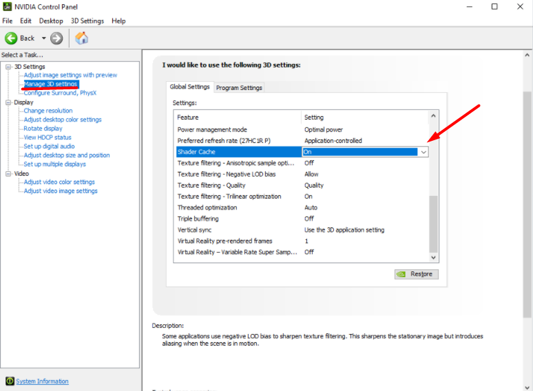The width and height of the screenshot is (533, 391).
Task: Click settings list scroll-up arrow
Action: 433,115
